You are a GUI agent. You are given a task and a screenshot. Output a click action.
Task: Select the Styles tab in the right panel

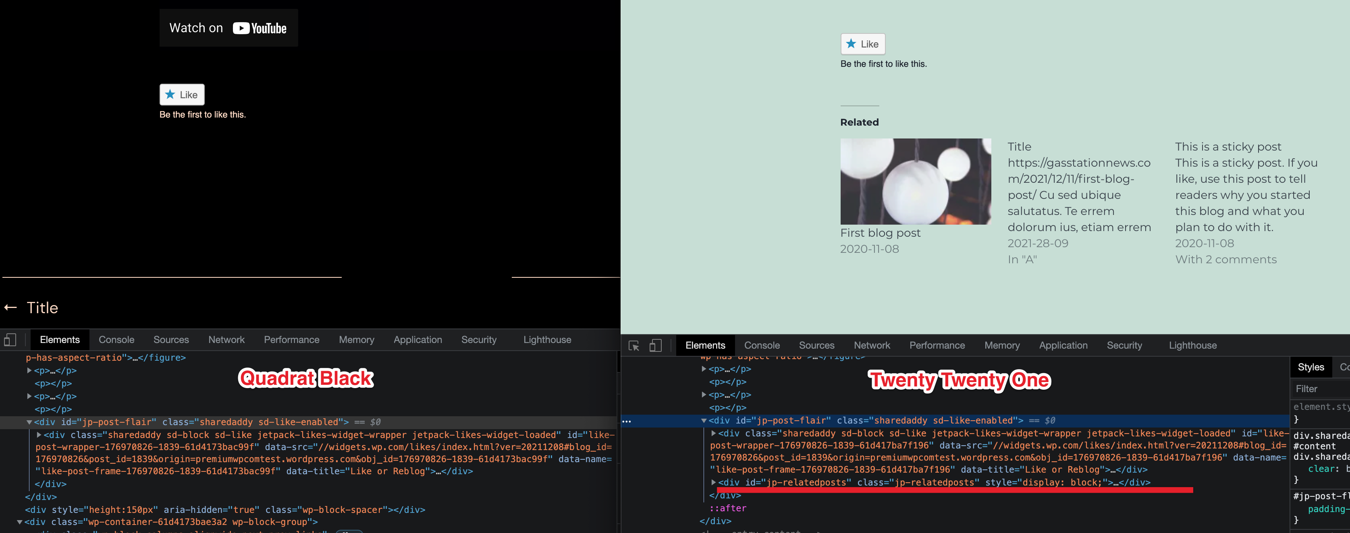click(x=1311, y=366)
